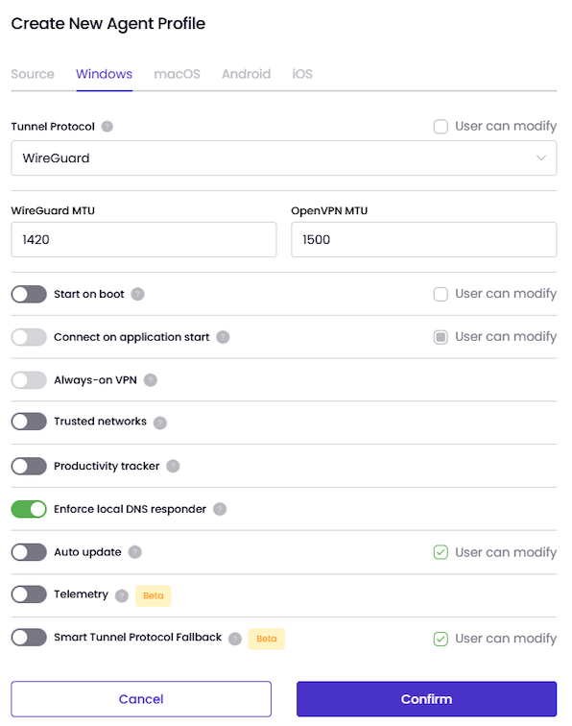The image size is (572, 726).
Task: Check User can modify for Tunnel Protocol
Action: (x=441, y=127)
